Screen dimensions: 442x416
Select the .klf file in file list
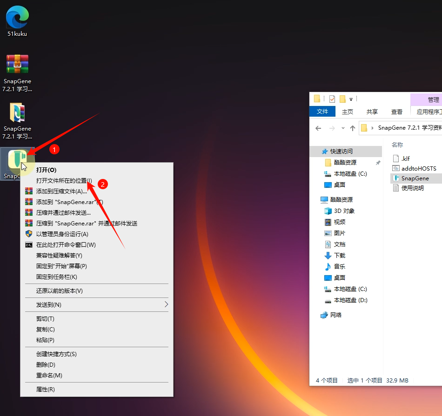pyautogui.click(x=405, y=158)
